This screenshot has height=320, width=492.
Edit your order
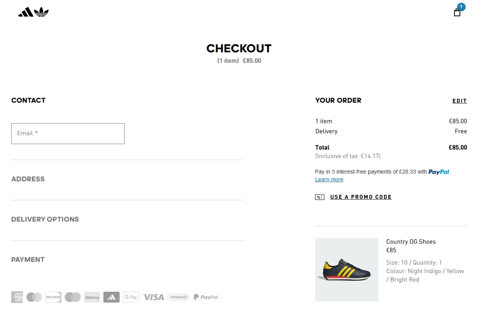(x=460, y=101)
